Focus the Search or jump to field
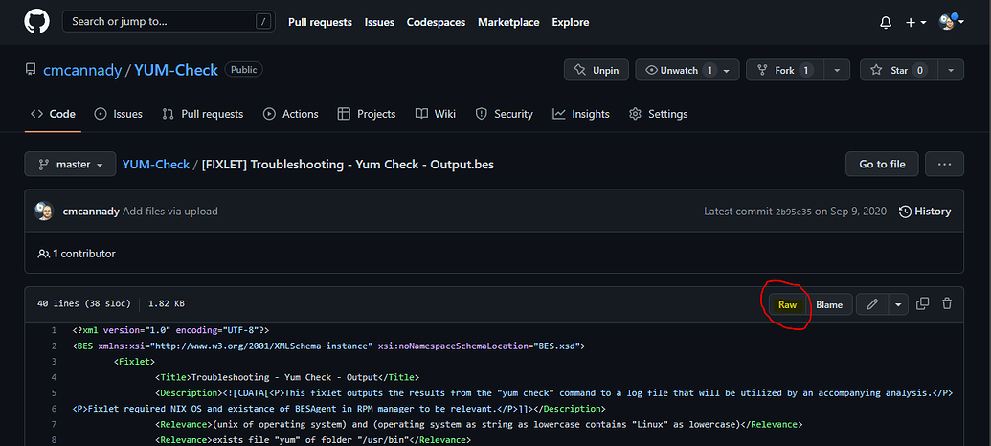 pos(169,21)
